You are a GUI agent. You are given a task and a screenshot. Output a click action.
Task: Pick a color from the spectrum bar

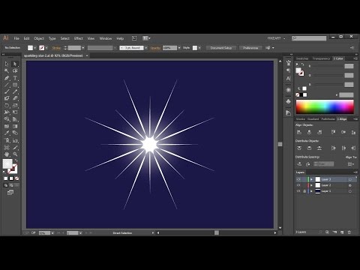(325, 106)
